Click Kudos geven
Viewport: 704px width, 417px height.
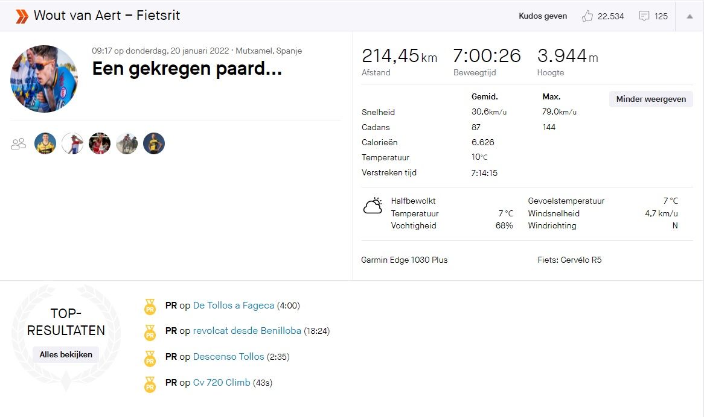pos(542,16)
